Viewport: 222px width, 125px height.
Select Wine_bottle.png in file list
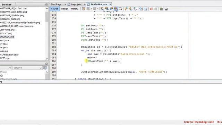[x=14, y=12]
